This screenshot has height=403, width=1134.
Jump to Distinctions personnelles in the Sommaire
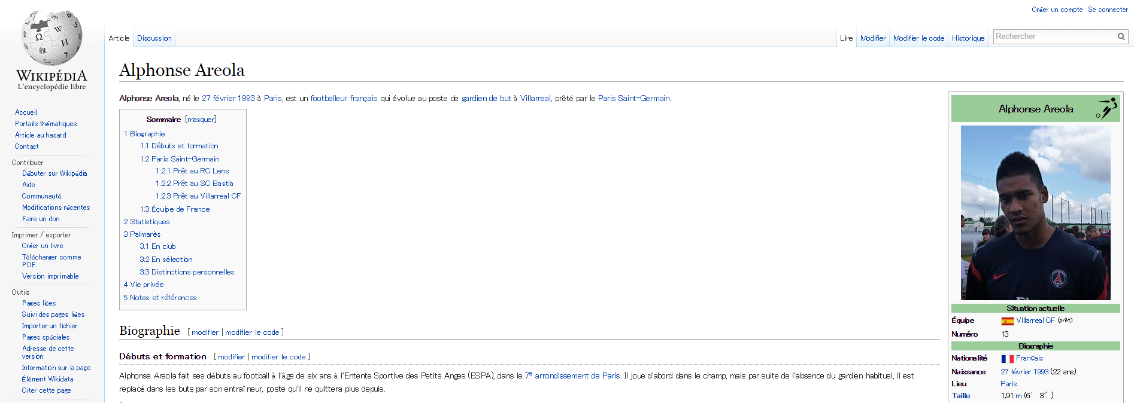click(187, 272)
